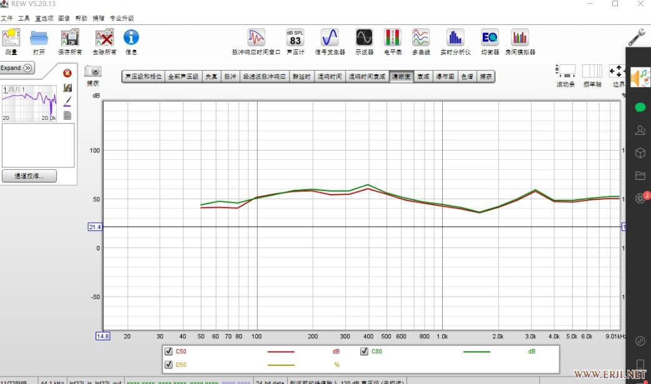
Task: Open the frequency axis (频率轴) control
Action: [592, 72]
